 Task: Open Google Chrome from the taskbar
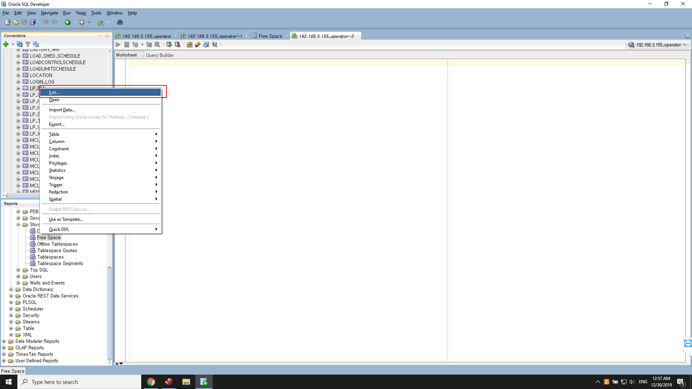(151, 382)
